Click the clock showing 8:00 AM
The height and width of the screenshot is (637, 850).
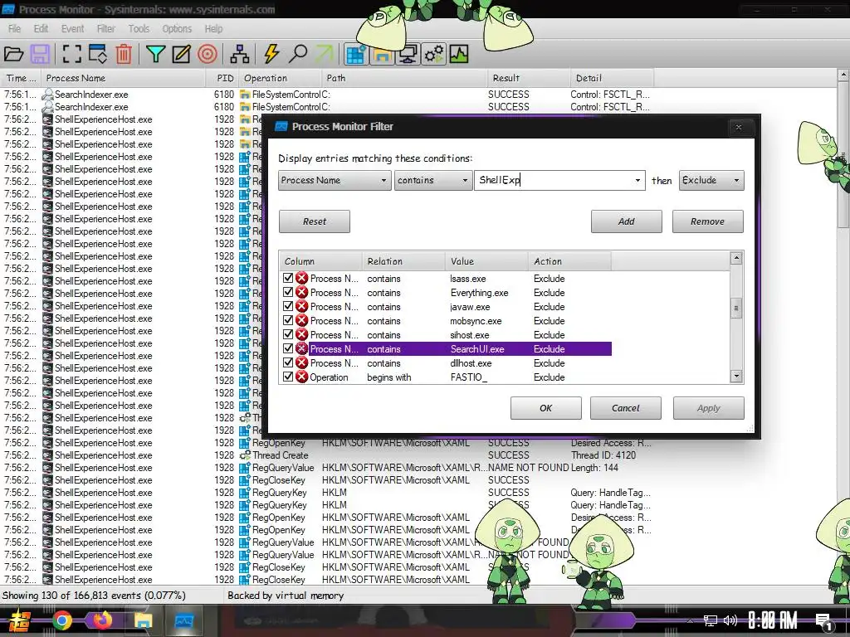point(773,620)
